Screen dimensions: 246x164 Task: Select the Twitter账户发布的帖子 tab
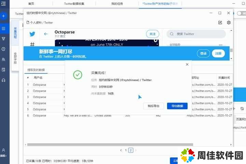[160, 4]
